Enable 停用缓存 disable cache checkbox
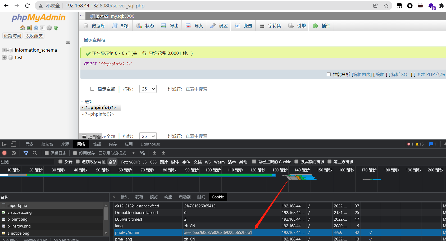446x241 pixels. point(75,153)
